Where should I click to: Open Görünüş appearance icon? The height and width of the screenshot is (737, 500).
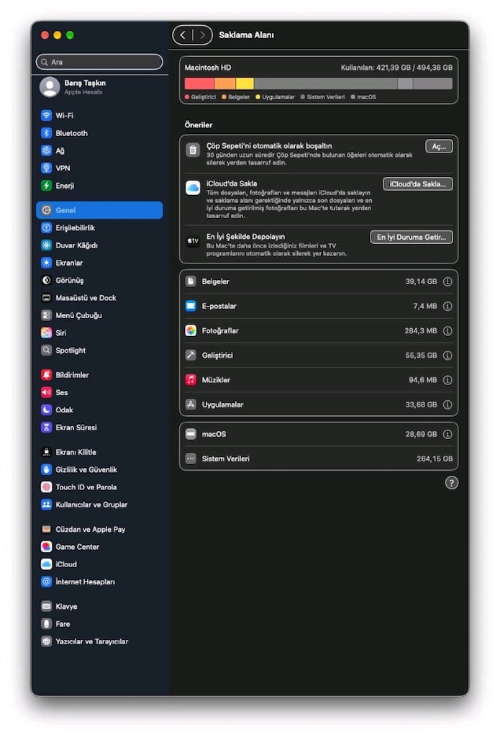[x=46, y=280]
